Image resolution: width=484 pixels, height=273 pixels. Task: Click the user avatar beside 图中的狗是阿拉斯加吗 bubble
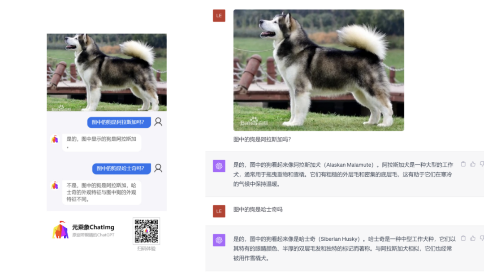tap(158, 122)
